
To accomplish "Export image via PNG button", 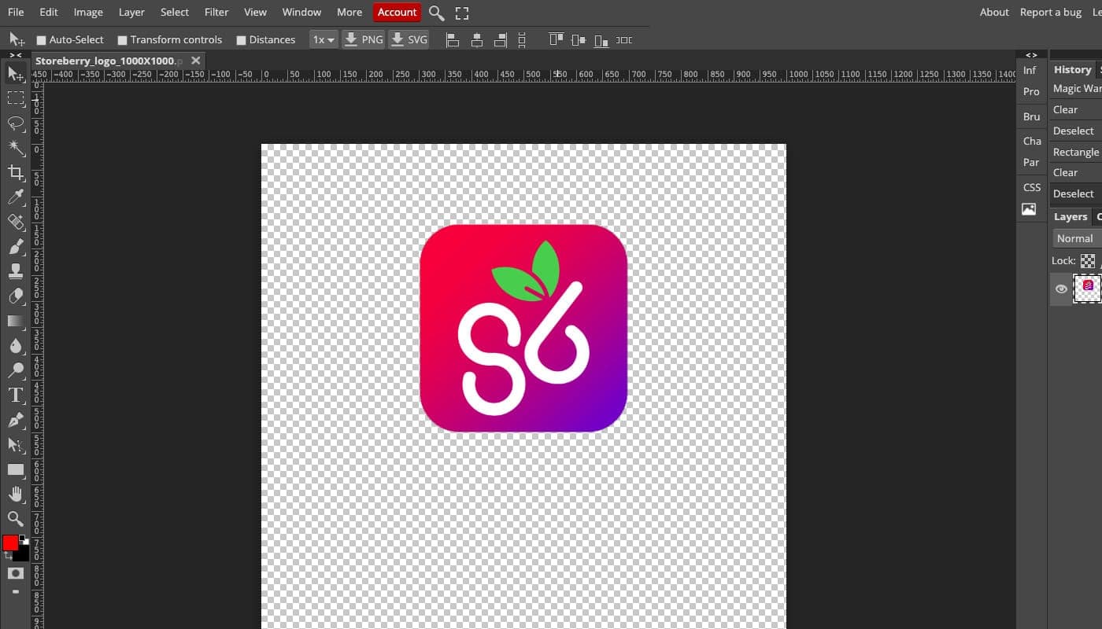I will (364, 39).
